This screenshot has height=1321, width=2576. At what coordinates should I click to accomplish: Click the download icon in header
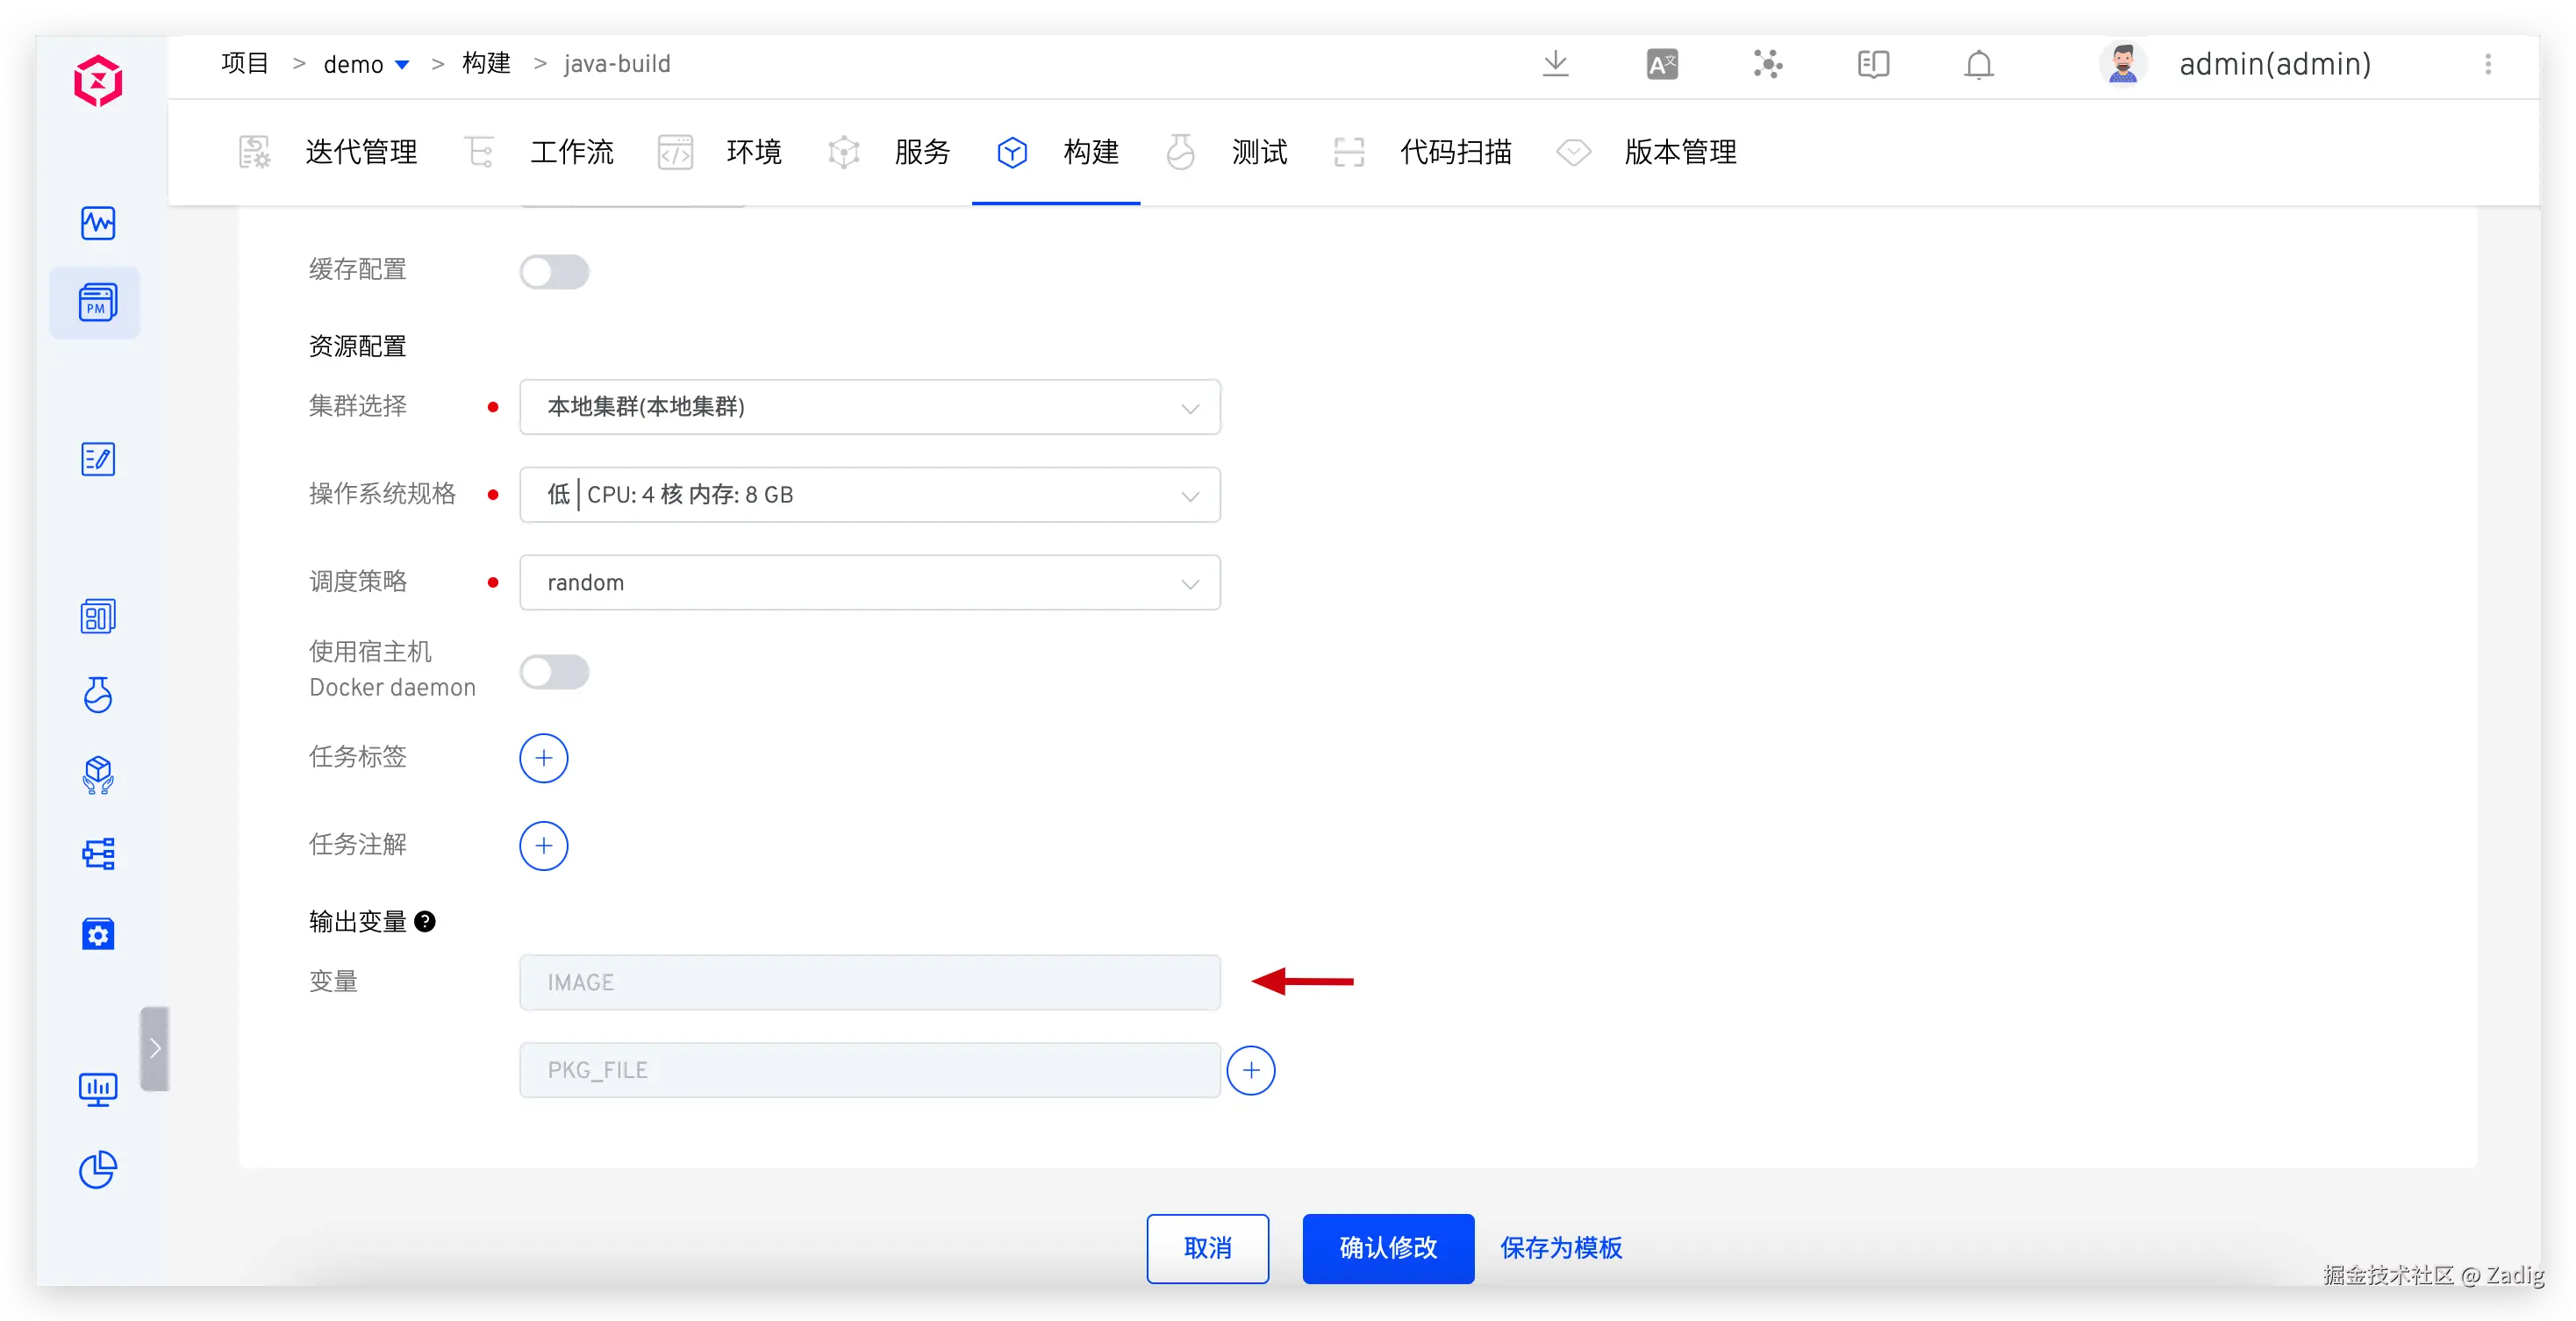point(1555,64)
